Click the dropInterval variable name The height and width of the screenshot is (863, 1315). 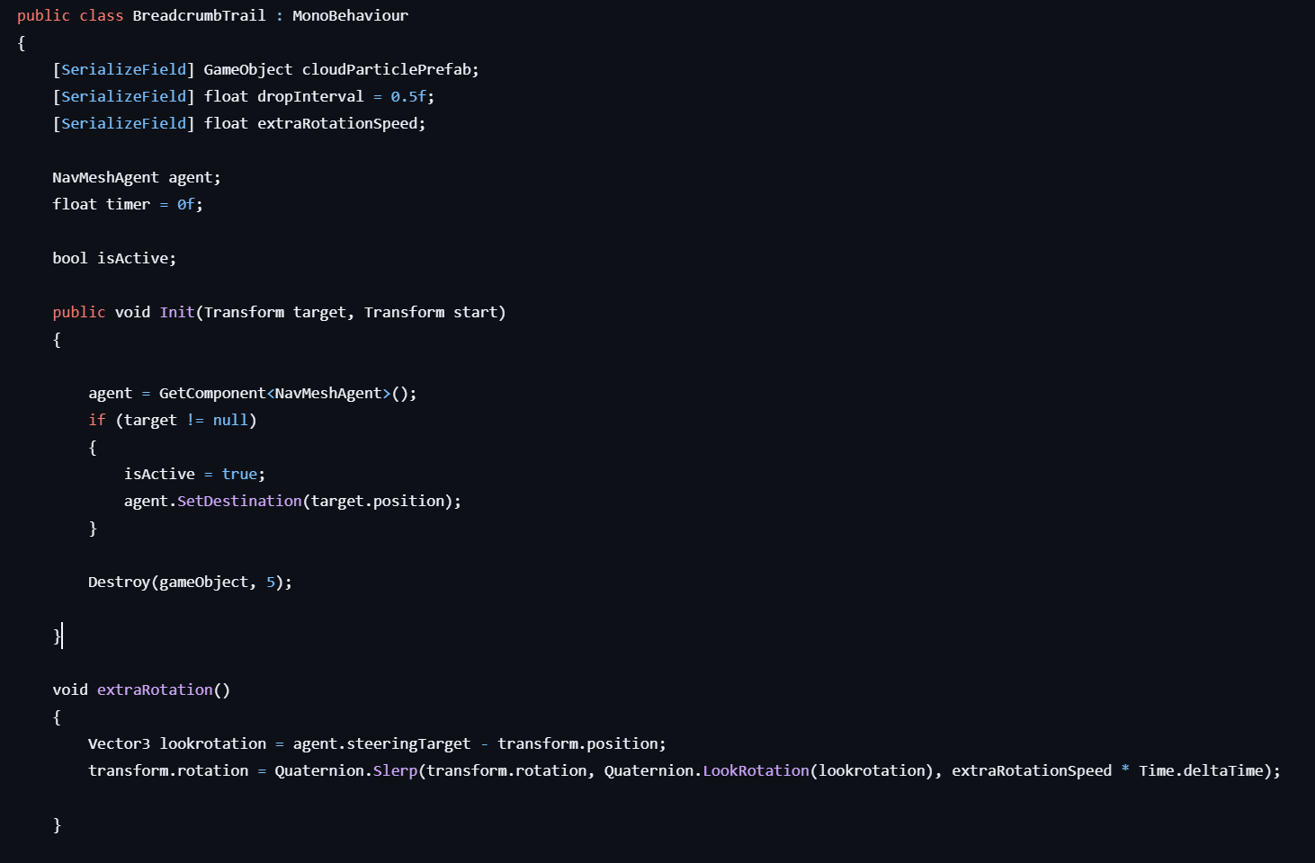pyautogui.click(x=310, y=96)
